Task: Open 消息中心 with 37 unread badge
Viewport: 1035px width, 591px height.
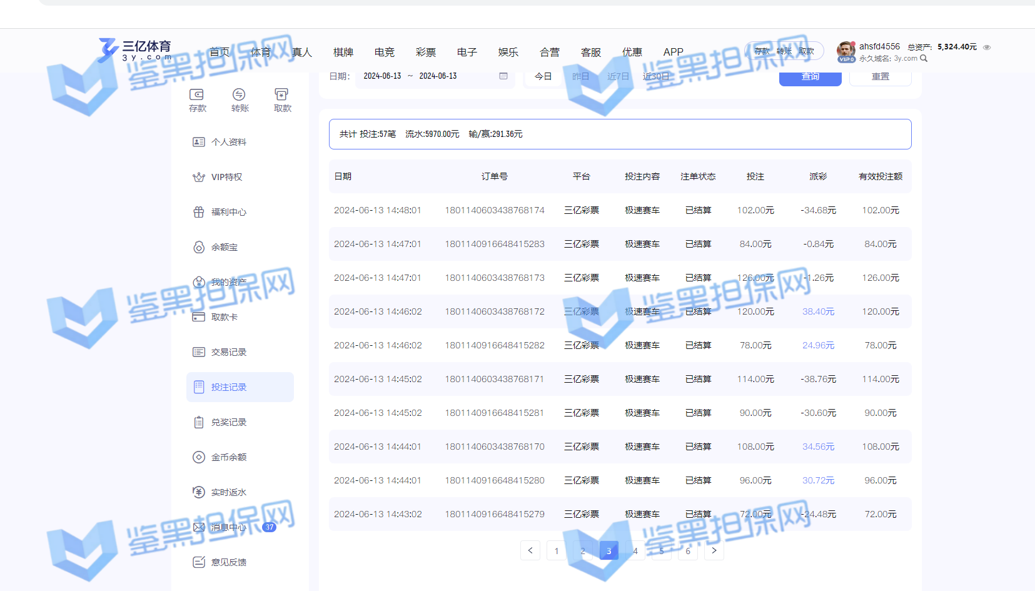Action: (x=228, y=527)
